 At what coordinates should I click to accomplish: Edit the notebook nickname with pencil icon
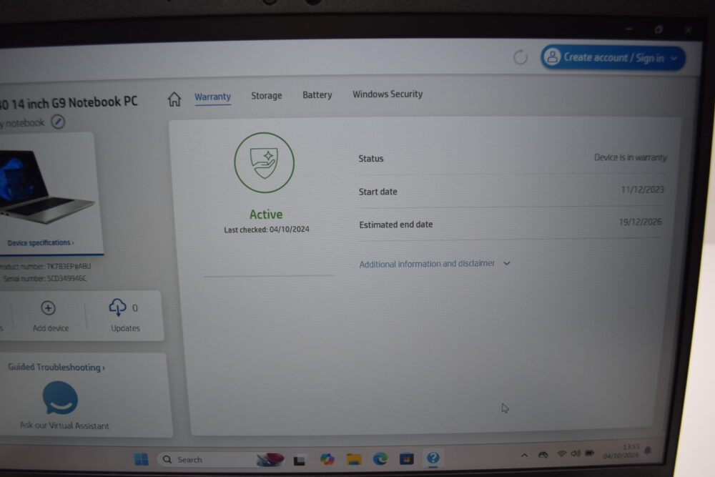(58, 122)
